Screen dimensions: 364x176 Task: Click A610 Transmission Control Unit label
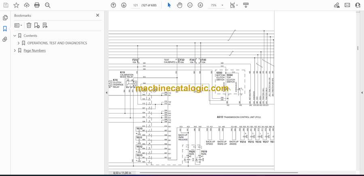[x=239, y=117]
